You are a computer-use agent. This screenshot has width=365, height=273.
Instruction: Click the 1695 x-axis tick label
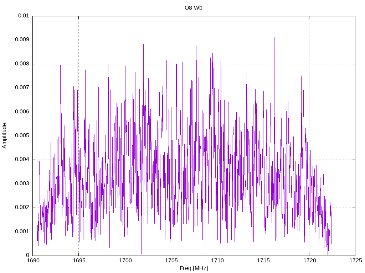coord(79,261)
